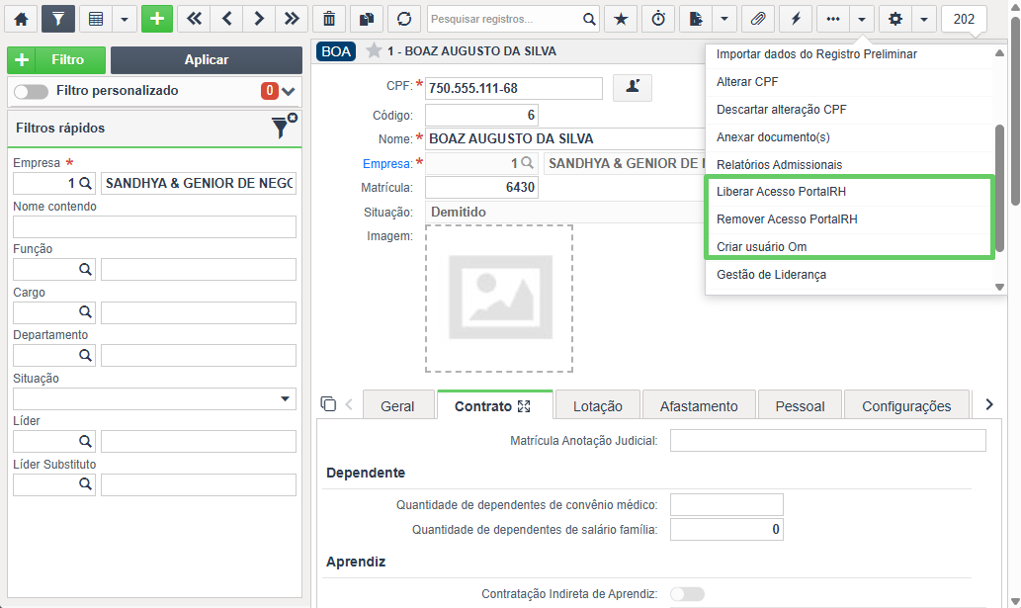Select Liberar Acesso PortalRH
Viewport: 1021px width, 608px height.
click(x=781, y=192)
